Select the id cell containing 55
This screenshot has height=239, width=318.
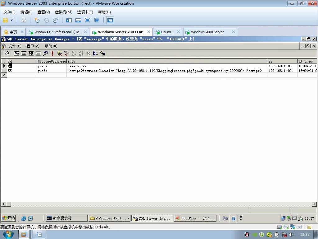(x=22, y=71)
